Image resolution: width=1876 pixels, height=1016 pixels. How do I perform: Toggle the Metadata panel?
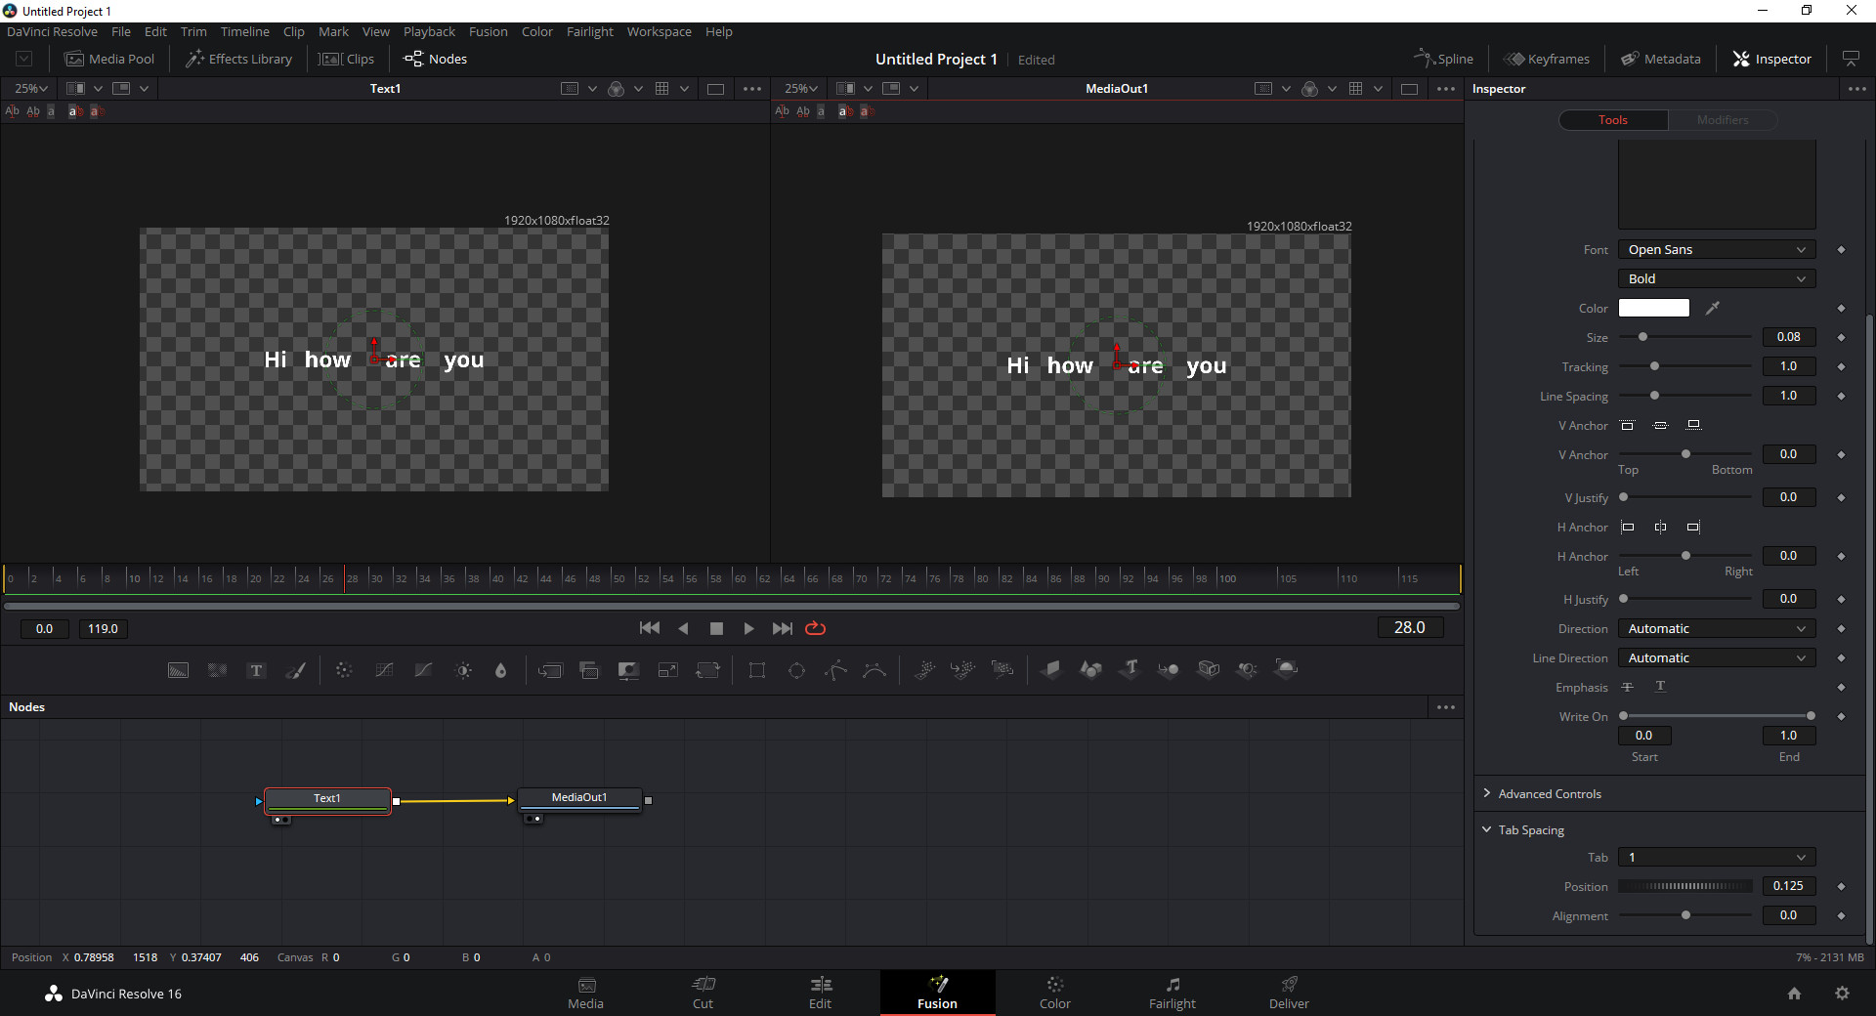click(x=1661, y=59)
